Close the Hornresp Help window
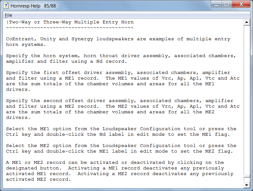Screen dimensions: 253x191 point(241,4)
